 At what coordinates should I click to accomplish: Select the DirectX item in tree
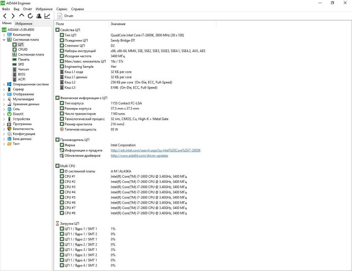click(x=18, y=114)
